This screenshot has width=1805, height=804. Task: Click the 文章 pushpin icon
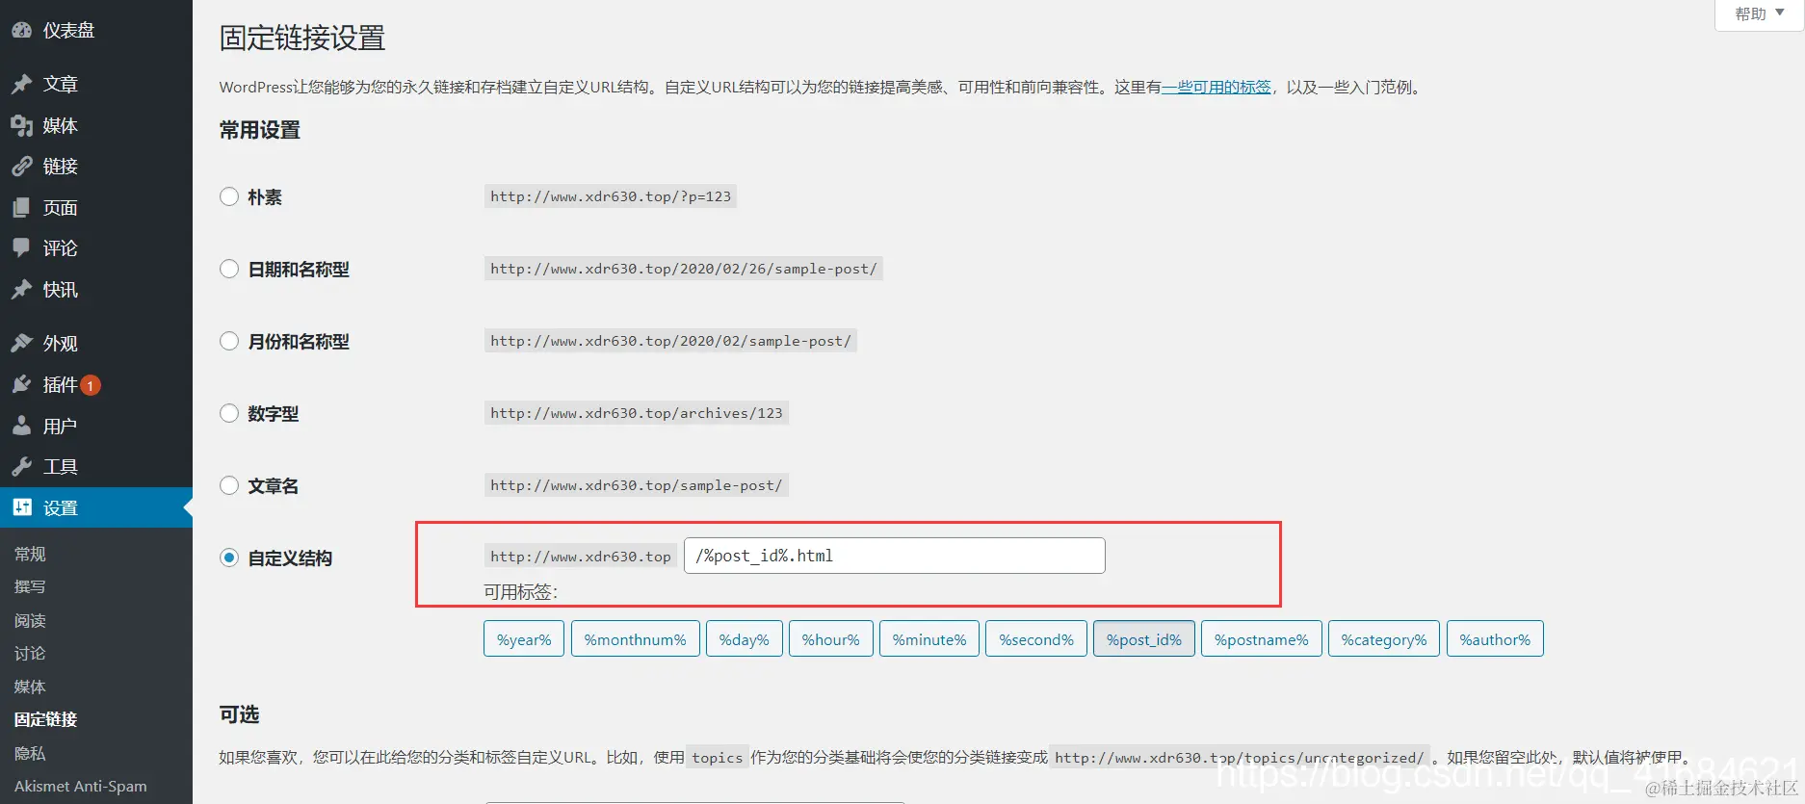click(x=21, y=85)
